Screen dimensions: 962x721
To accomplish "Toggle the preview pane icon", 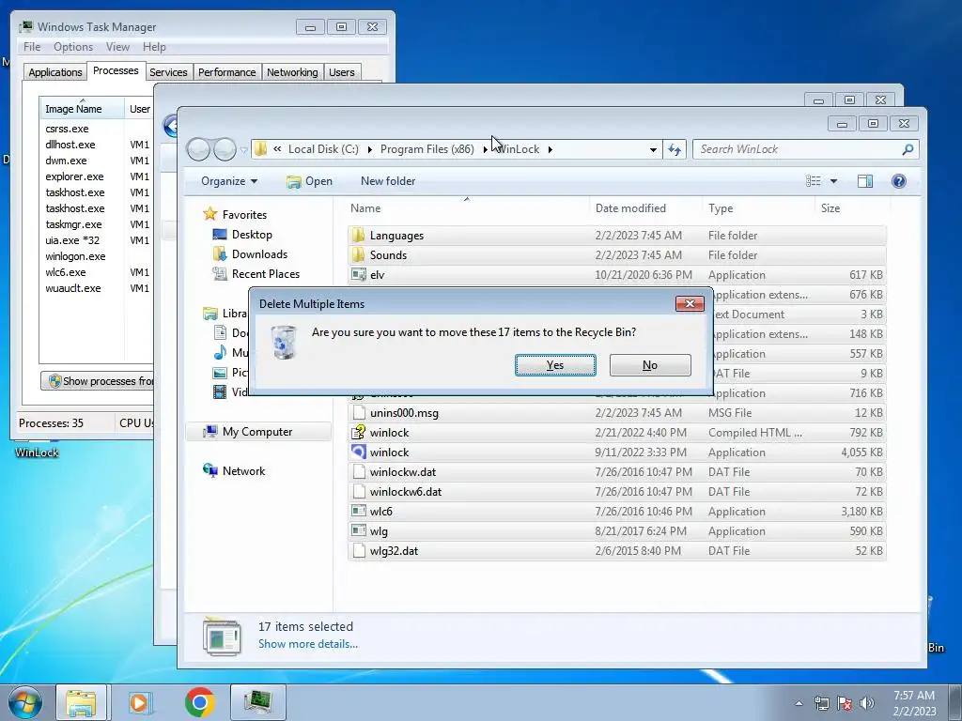I will point(865,181).
